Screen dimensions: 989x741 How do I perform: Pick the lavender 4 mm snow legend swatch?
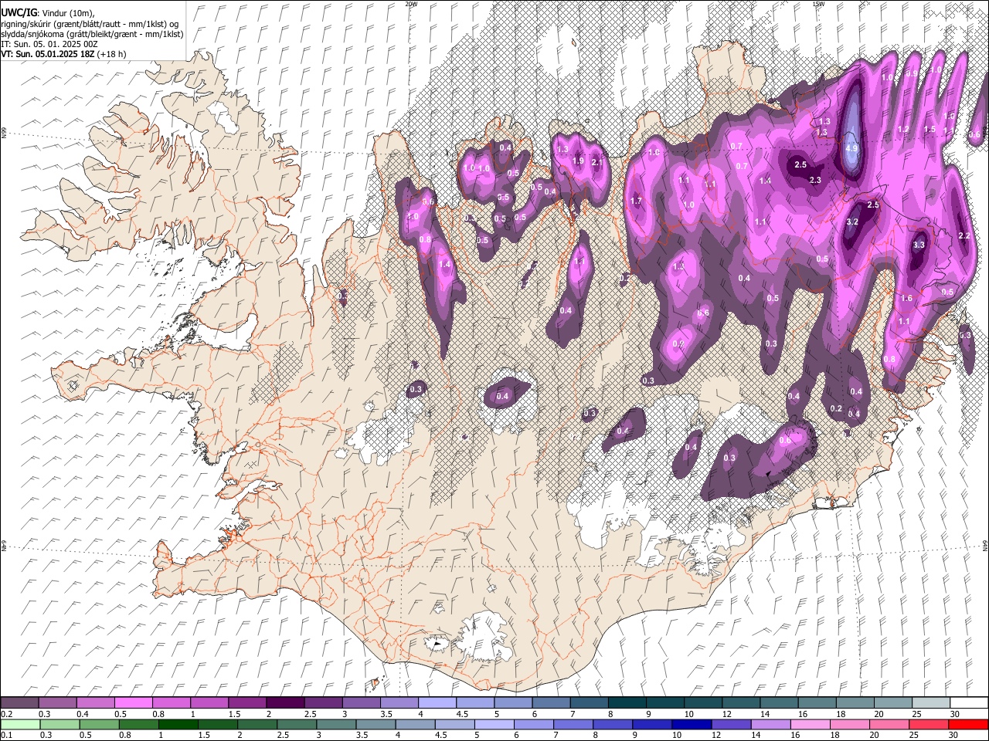click(x=436, y=703)
